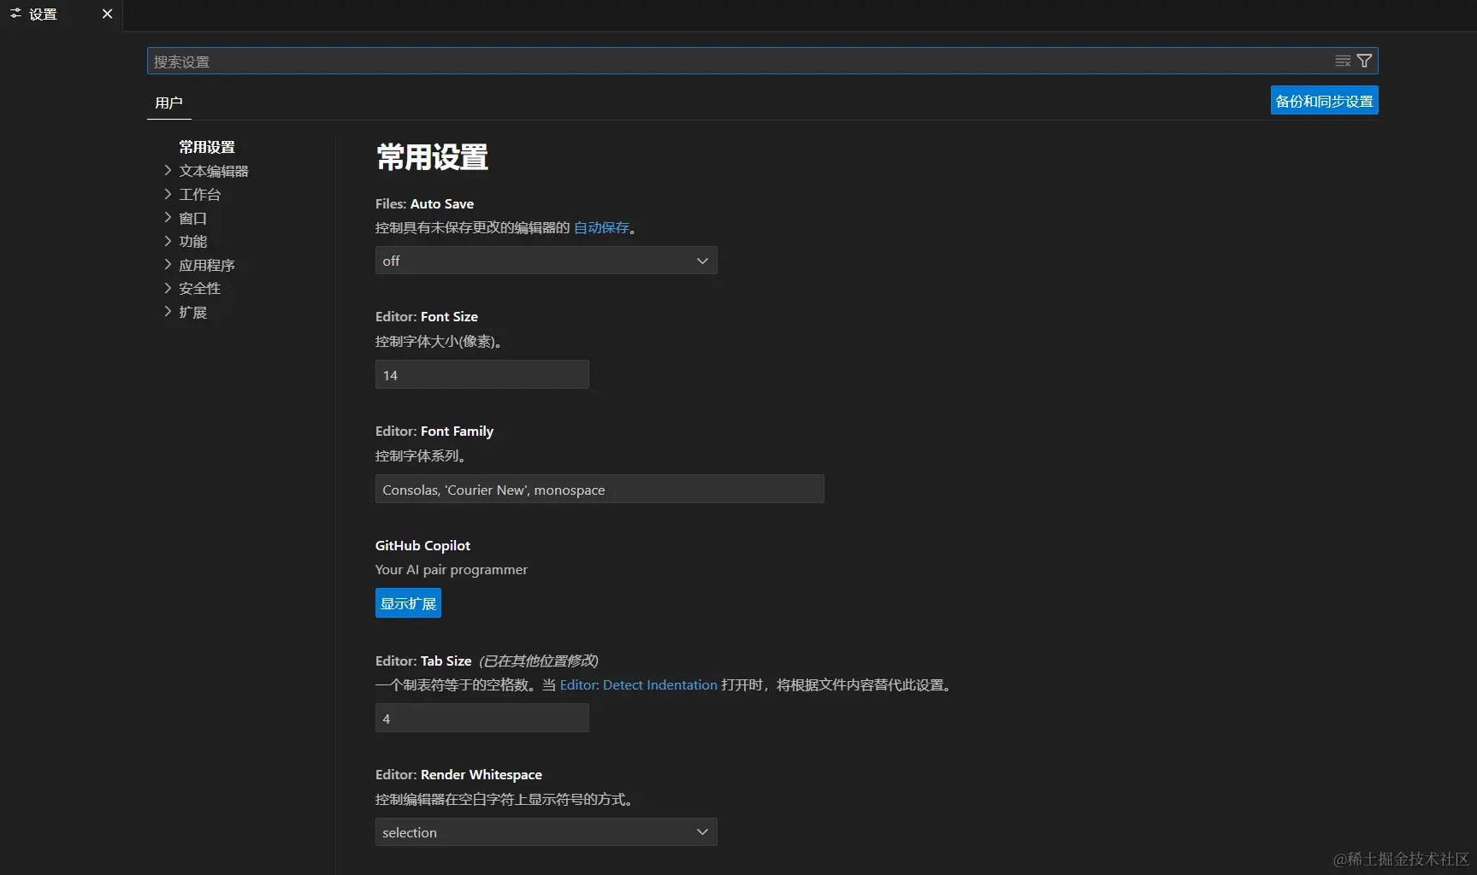Expand the 安全性 chevron arrow
The width and height of the screenshot is (1477, 875).
[168, 288]
